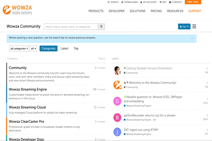Expand the all categories dropdown
This screenshot has height=141, width=212.
coord(19,49)
